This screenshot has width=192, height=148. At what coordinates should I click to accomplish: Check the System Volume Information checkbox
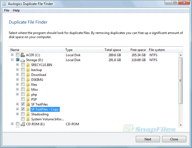click(23, 119)
